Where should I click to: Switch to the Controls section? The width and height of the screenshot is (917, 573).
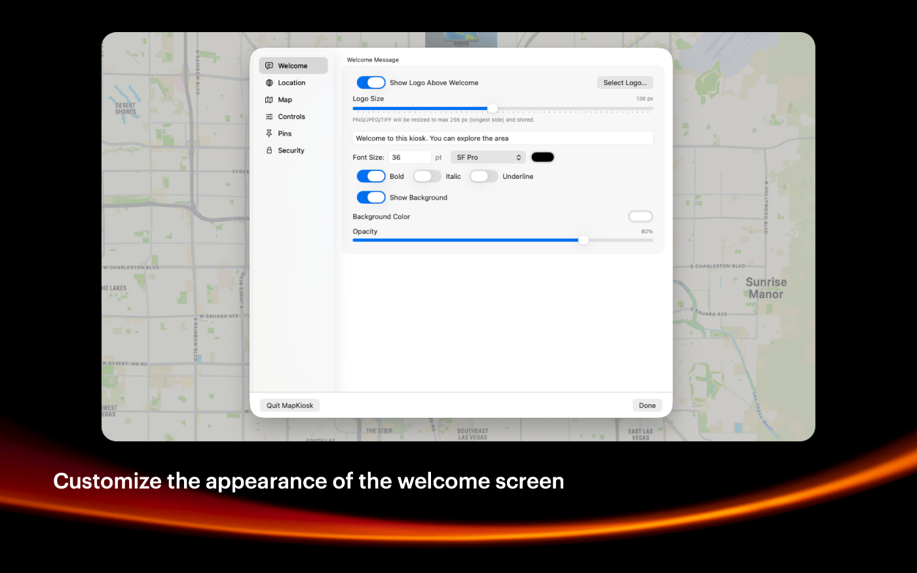click(x=291, y=117)
